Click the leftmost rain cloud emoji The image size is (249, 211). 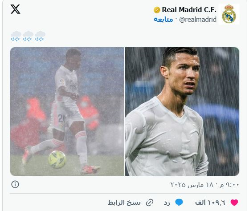(x=16, y=36)
